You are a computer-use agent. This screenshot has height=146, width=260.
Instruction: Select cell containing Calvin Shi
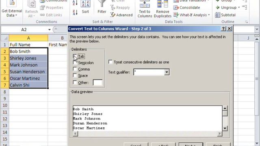[x=28, y=85]
